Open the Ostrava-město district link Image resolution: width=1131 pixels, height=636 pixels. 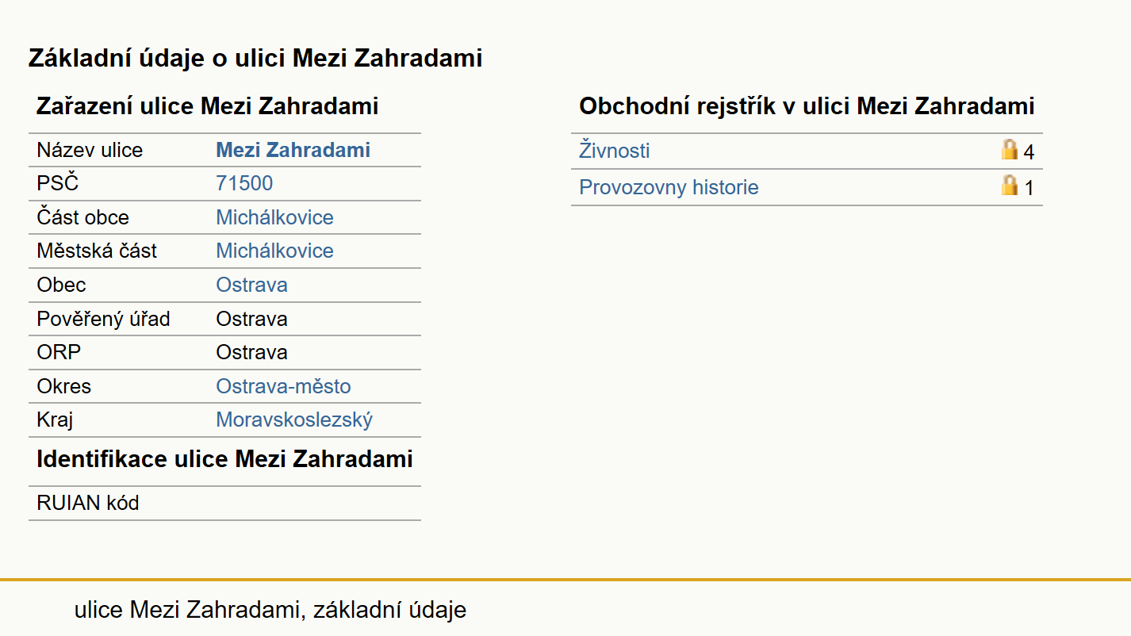click(x=283, y=386)
